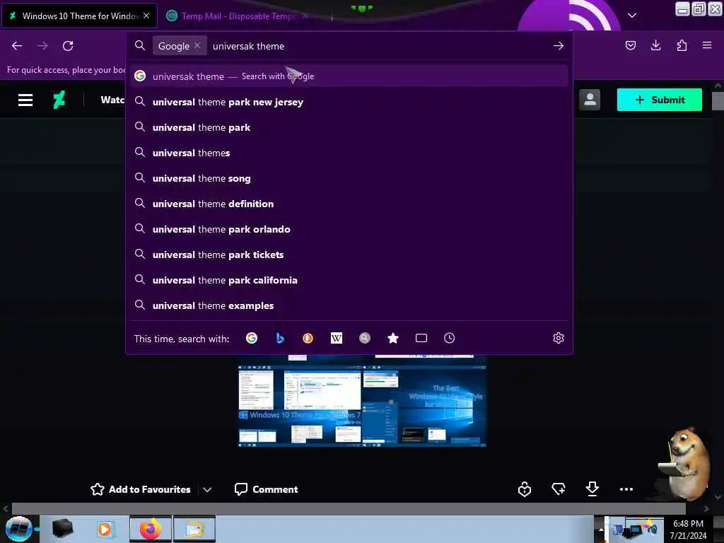This screenshot has width=724, height=543.
Task: Search history via the clock icon
Action: click(x=449, y=338)
